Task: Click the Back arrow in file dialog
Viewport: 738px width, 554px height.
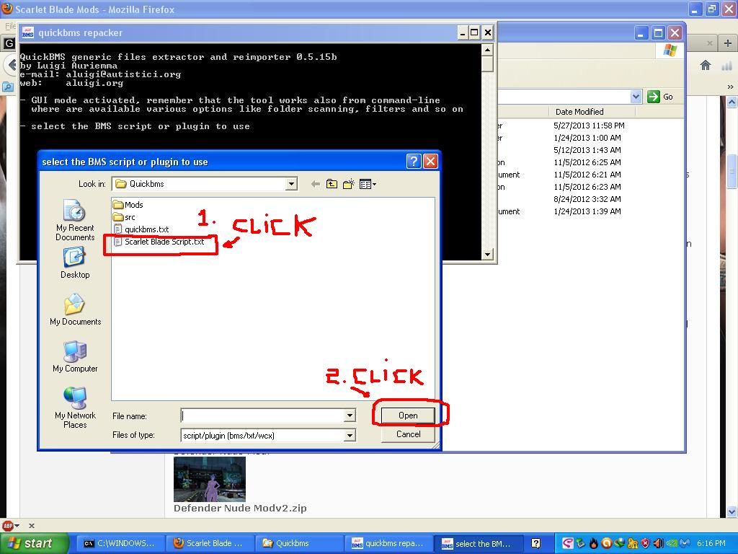Action: point(315,184)
